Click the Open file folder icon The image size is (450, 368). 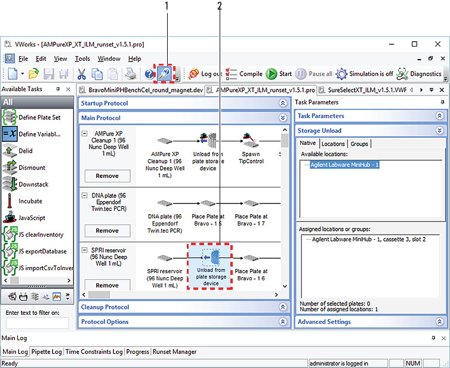(x=33, y=74)
